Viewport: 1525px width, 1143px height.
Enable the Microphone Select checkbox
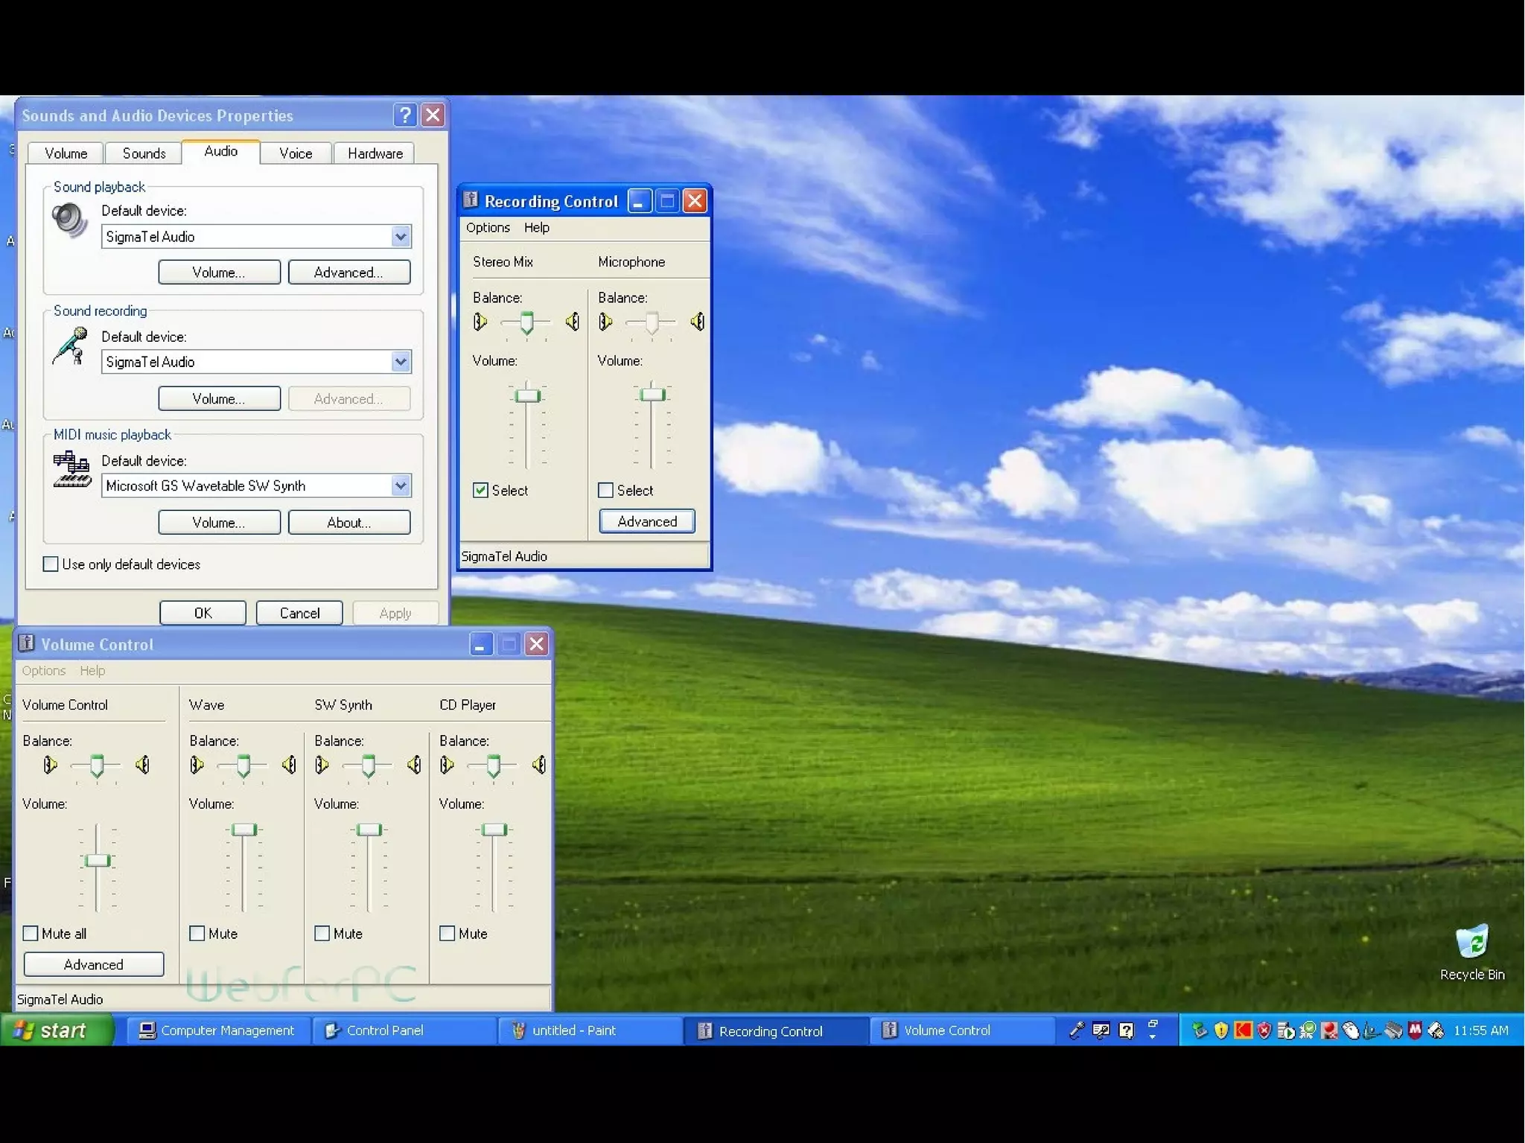605,490
